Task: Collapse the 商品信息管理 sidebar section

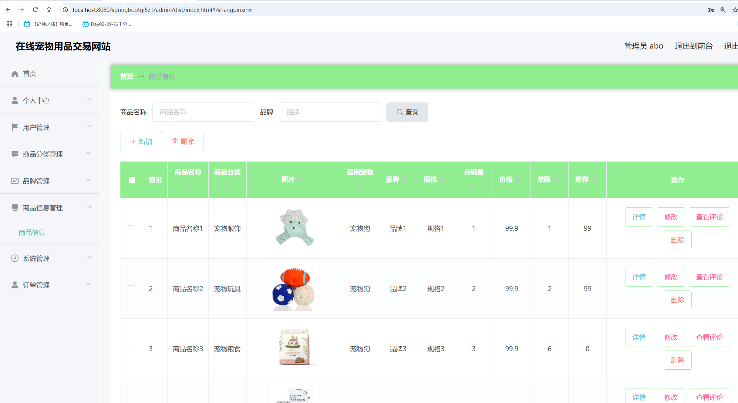Action: [88, 207]
